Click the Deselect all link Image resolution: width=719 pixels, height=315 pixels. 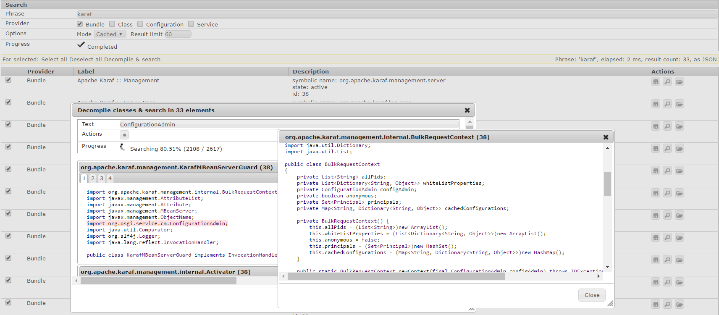pyautogui.click(x=86, y=59)
